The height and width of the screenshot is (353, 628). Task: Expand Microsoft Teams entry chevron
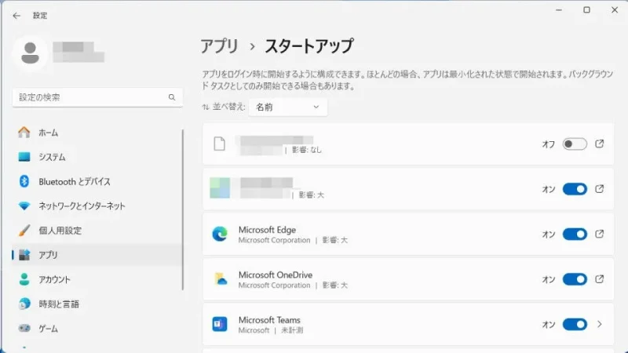(x=600, y=325)
